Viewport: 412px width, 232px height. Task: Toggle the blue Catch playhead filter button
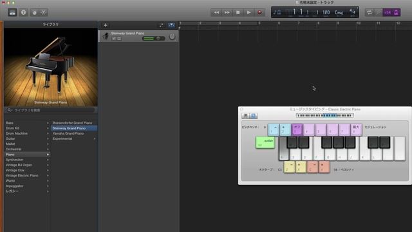click(171, 25)
